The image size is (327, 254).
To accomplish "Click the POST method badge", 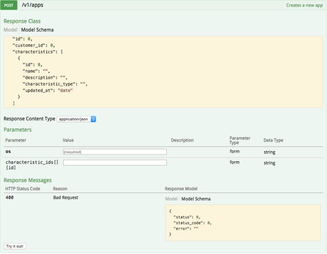I will 9,5.
